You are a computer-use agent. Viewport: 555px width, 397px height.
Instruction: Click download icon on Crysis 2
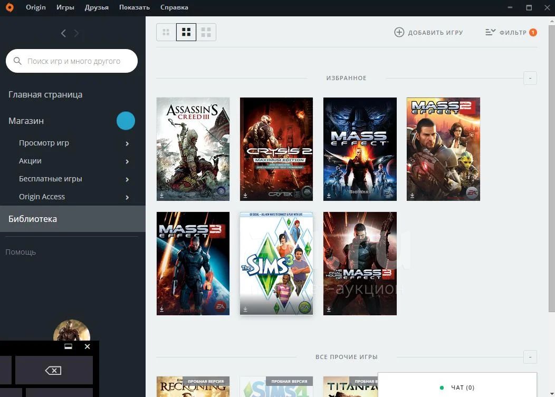(x=245, y=195)
